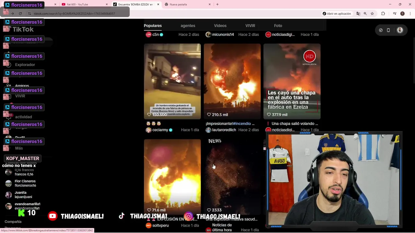Open c5n profile avatar
The image size is (415, 233).
148,34
